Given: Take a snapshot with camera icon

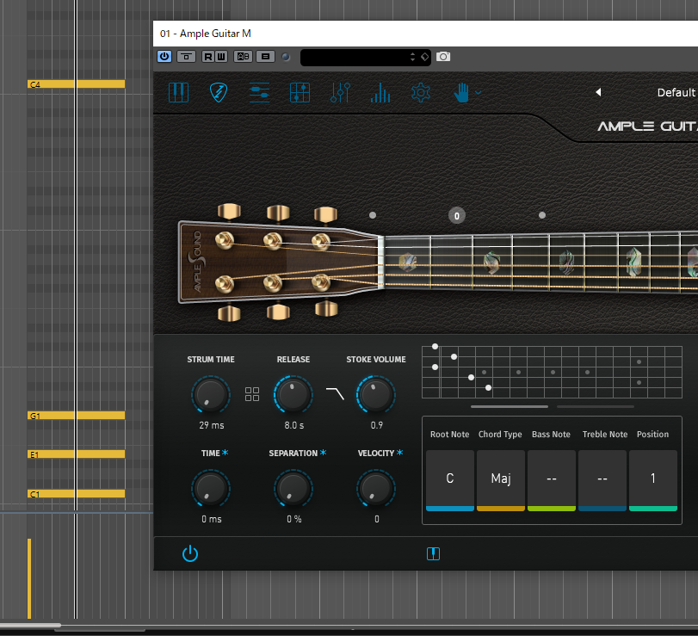Looking at the screenshot, I should click(443, 57).
